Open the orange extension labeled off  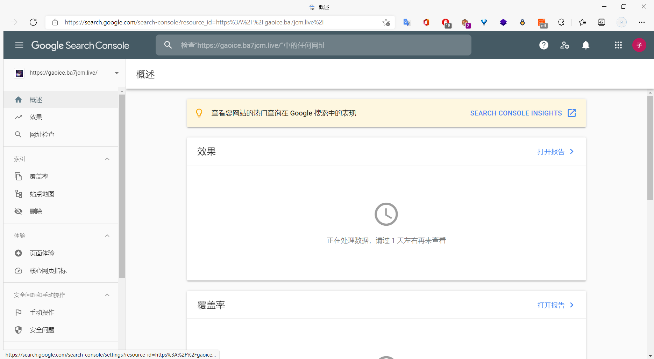pyautogui.click(x=542, y=23)
